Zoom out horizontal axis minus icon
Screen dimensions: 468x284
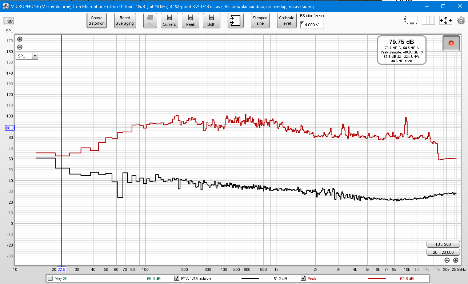[x=447, y=260]
